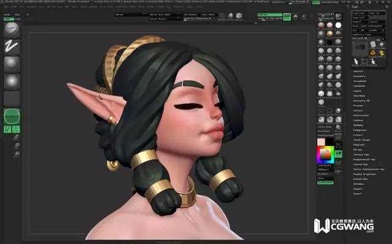Click the green grid icon beside the color picker

click(338, 153)
